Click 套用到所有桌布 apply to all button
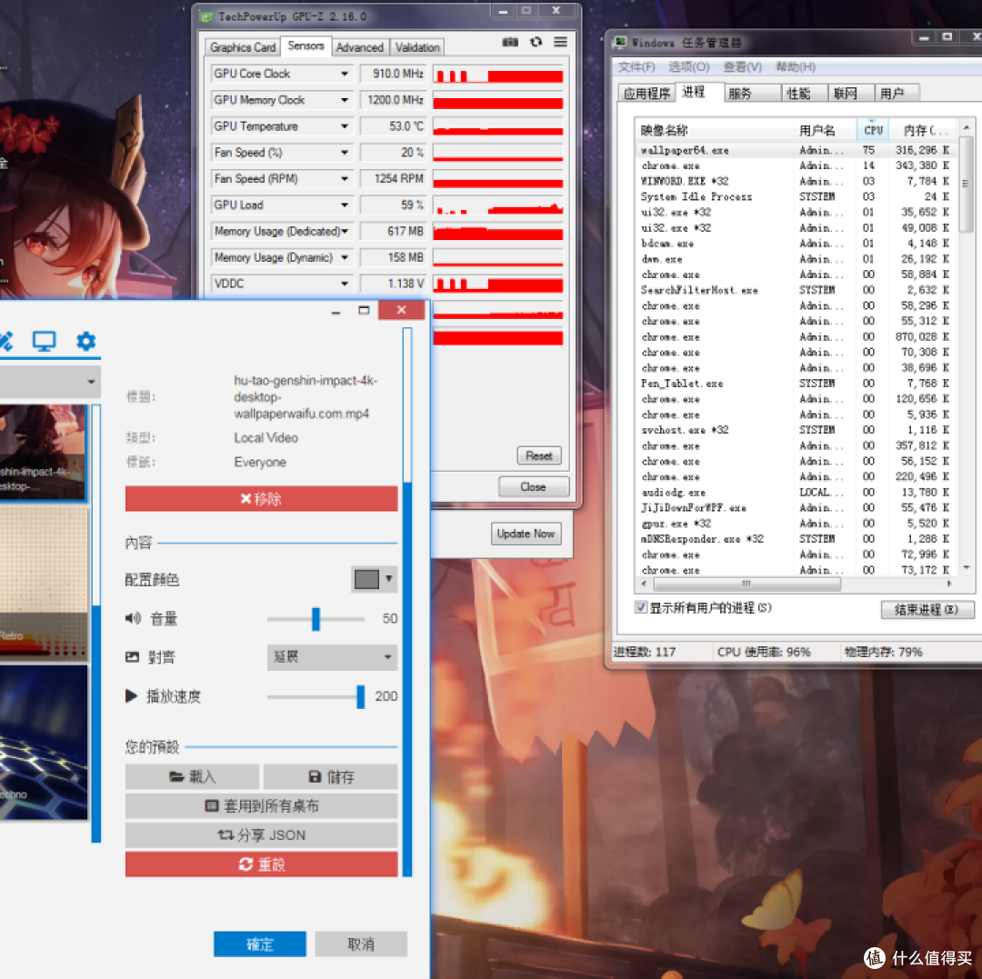The width and height of the screenshot is (982, 979). click(261, 806)
